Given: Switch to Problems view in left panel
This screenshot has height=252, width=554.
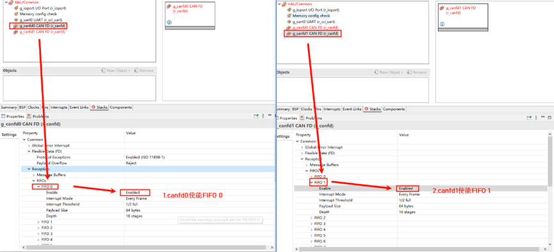Looking at the screenshot, I should click(x=38, y=116).
